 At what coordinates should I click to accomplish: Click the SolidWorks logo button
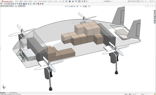[7, 1]
